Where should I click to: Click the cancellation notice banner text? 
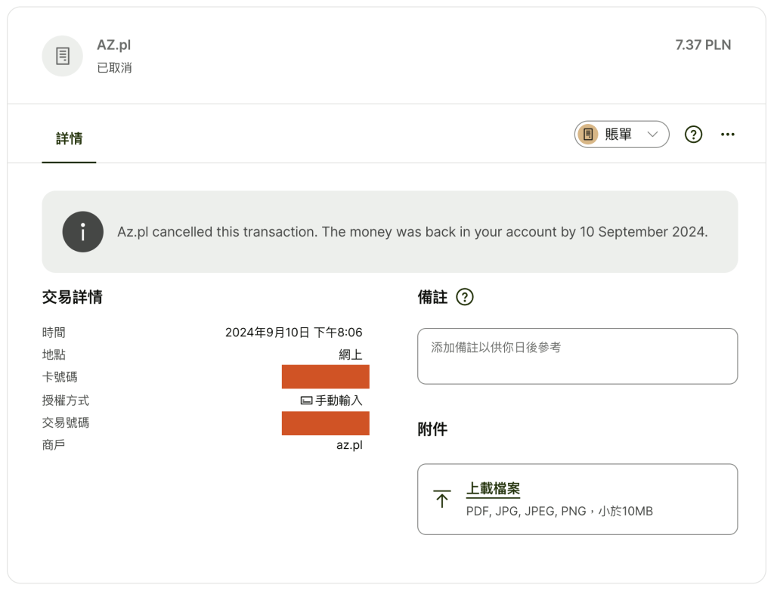412,232
